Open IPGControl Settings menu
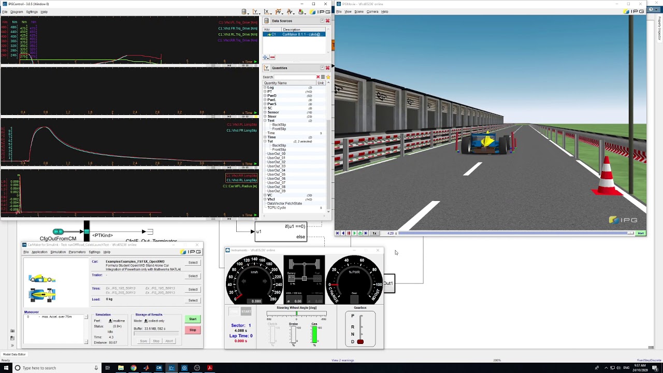The width and height of the screenshot is (663, 373). (x=32, y=11)
